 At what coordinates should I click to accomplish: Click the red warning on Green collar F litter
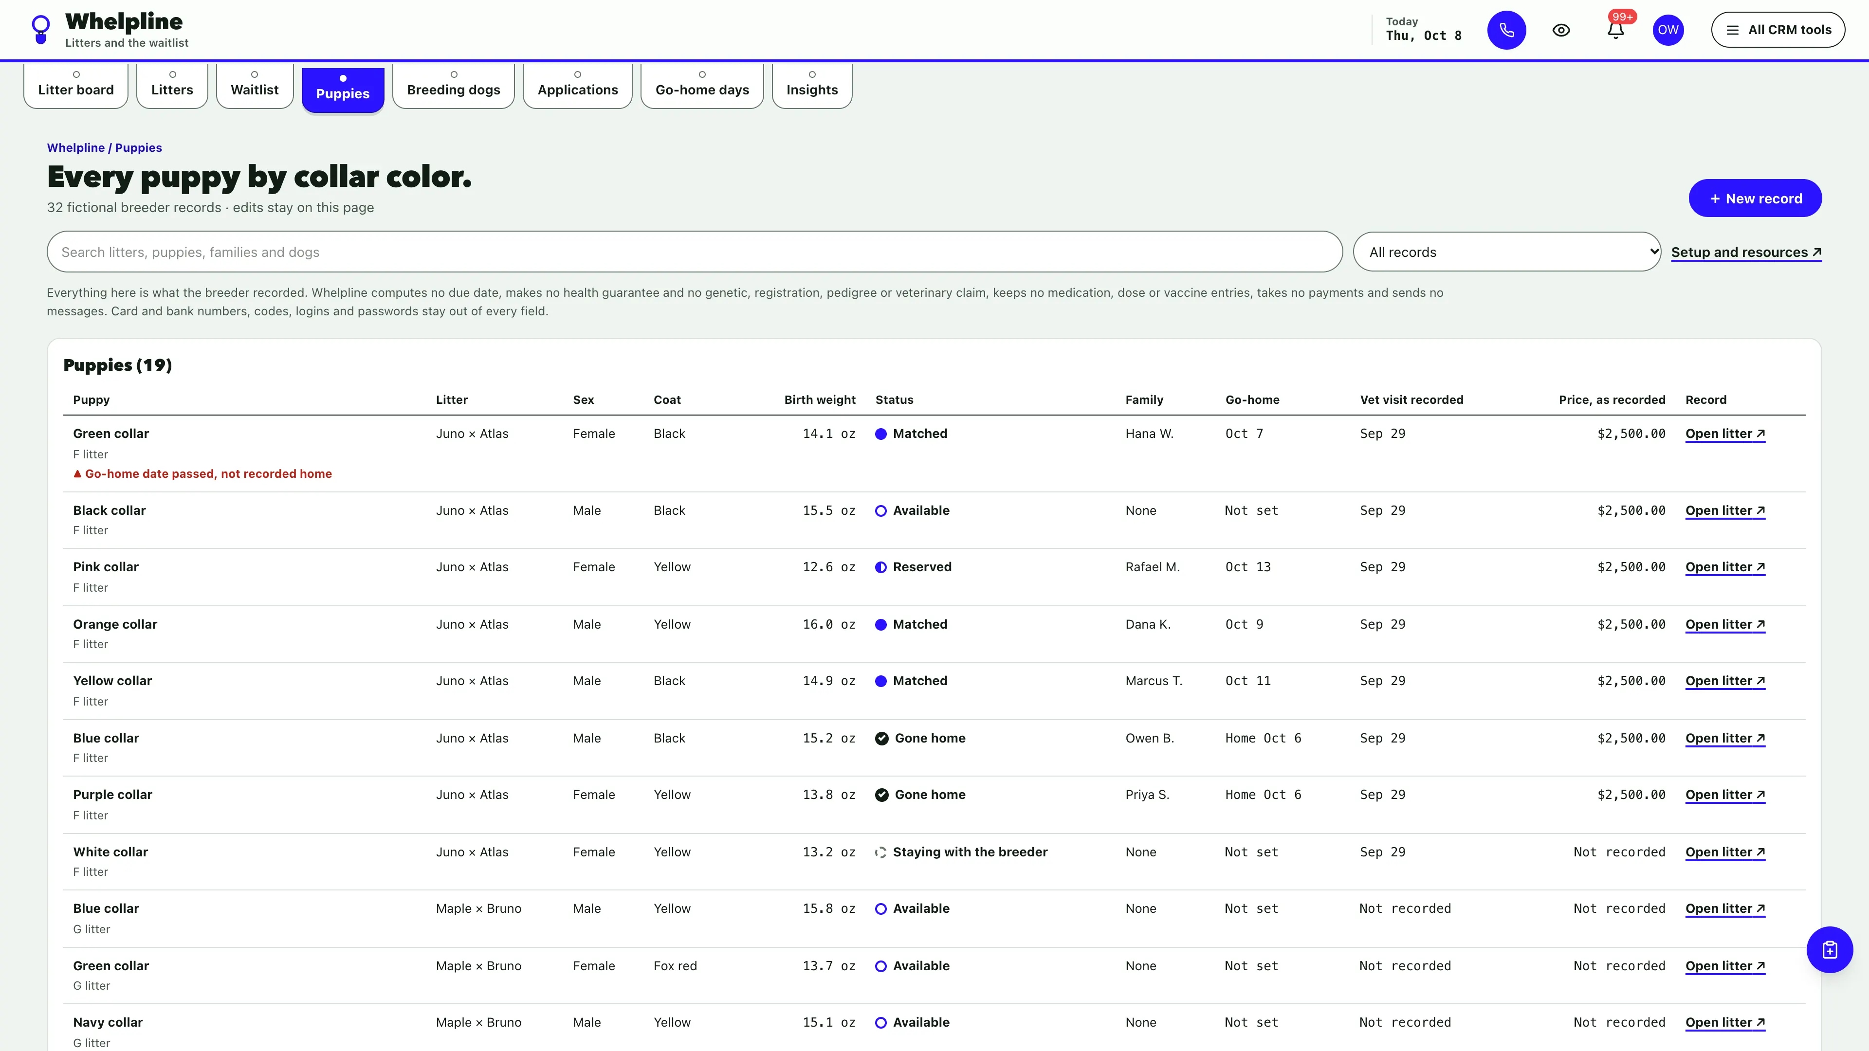point(202,473)
